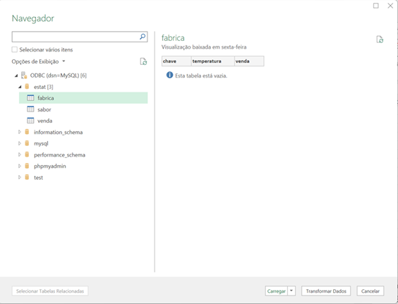Expand the test database node
The width and height of the screenshot is (398, 304).
coord(20,177)
